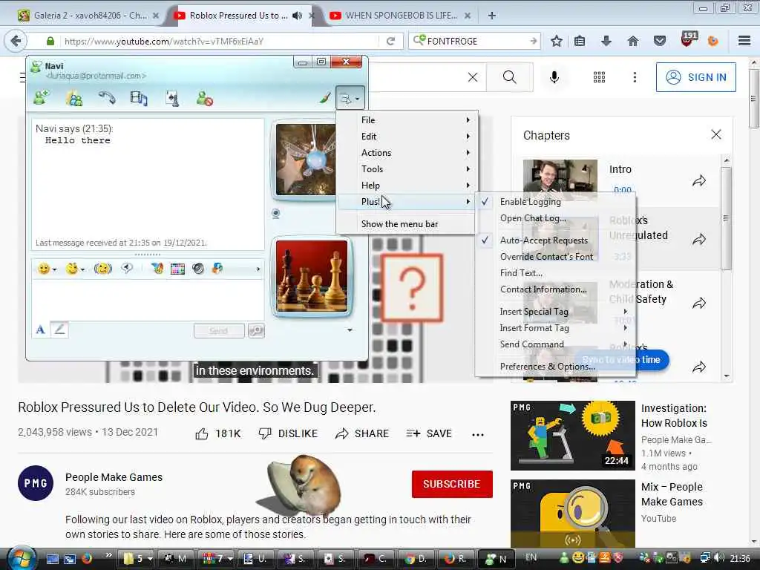Start a voice call with Navi
The height and width of the screenshot is (570, 760).
coord(107,99)
